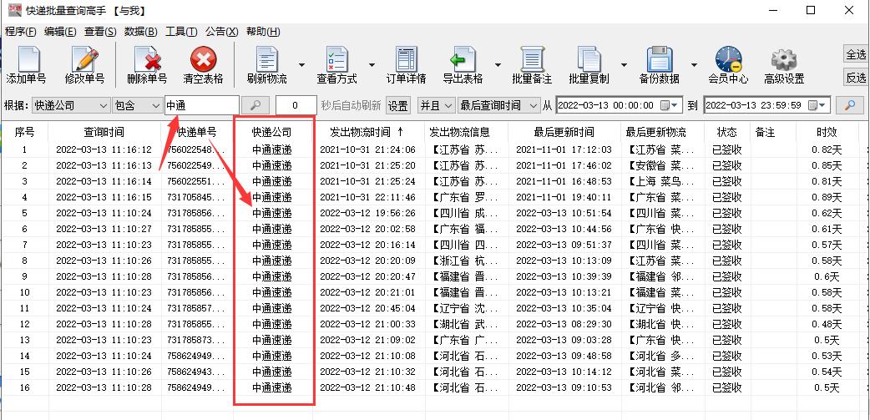
Task: Open the 最后查询时间 dropdown
Action: [498, 105]
